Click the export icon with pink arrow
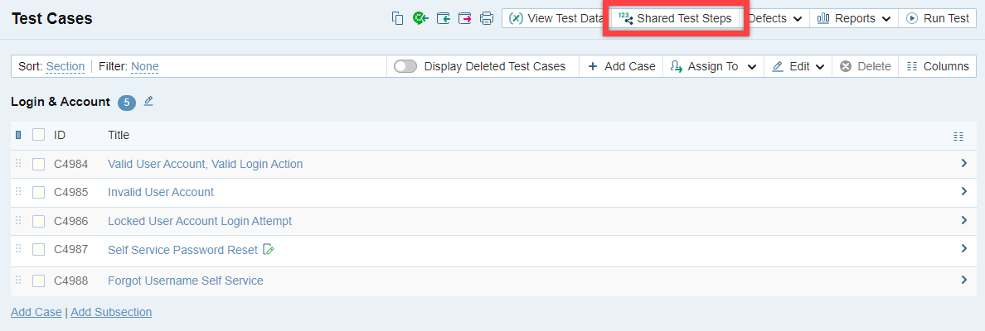 [465, 18]
